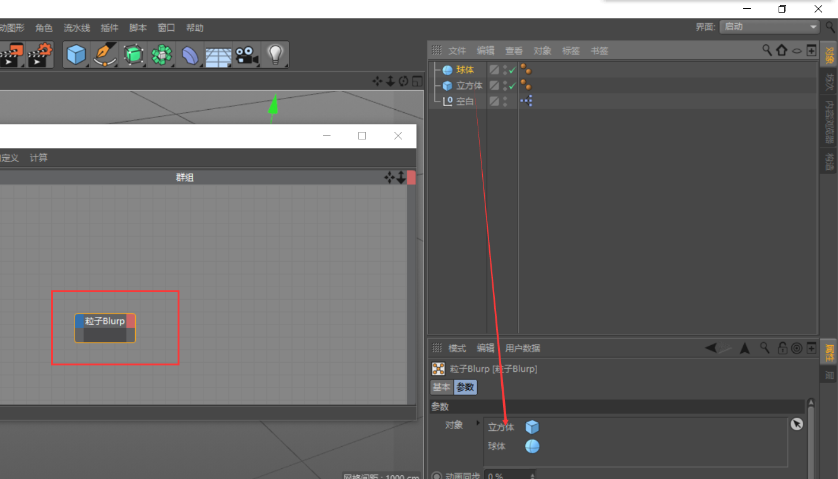Open the 帮助 menu

195,28
